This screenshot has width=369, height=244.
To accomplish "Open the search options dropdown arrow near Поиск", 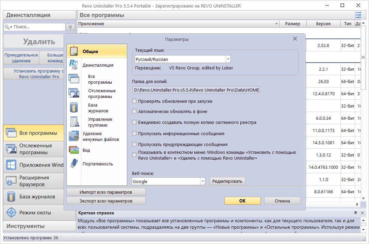I will [x=11, y=27].
